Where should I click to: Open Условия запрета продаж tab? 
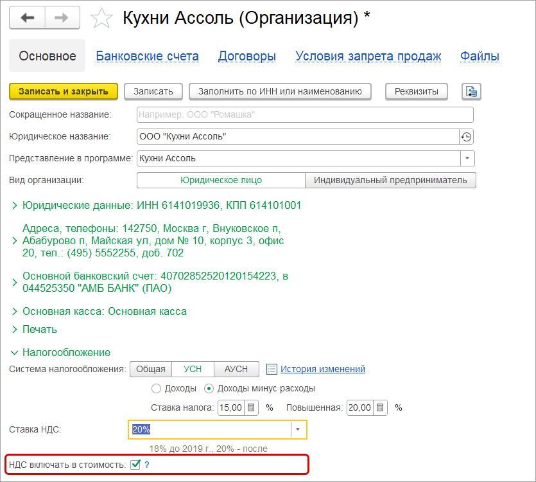coord(368,56)
